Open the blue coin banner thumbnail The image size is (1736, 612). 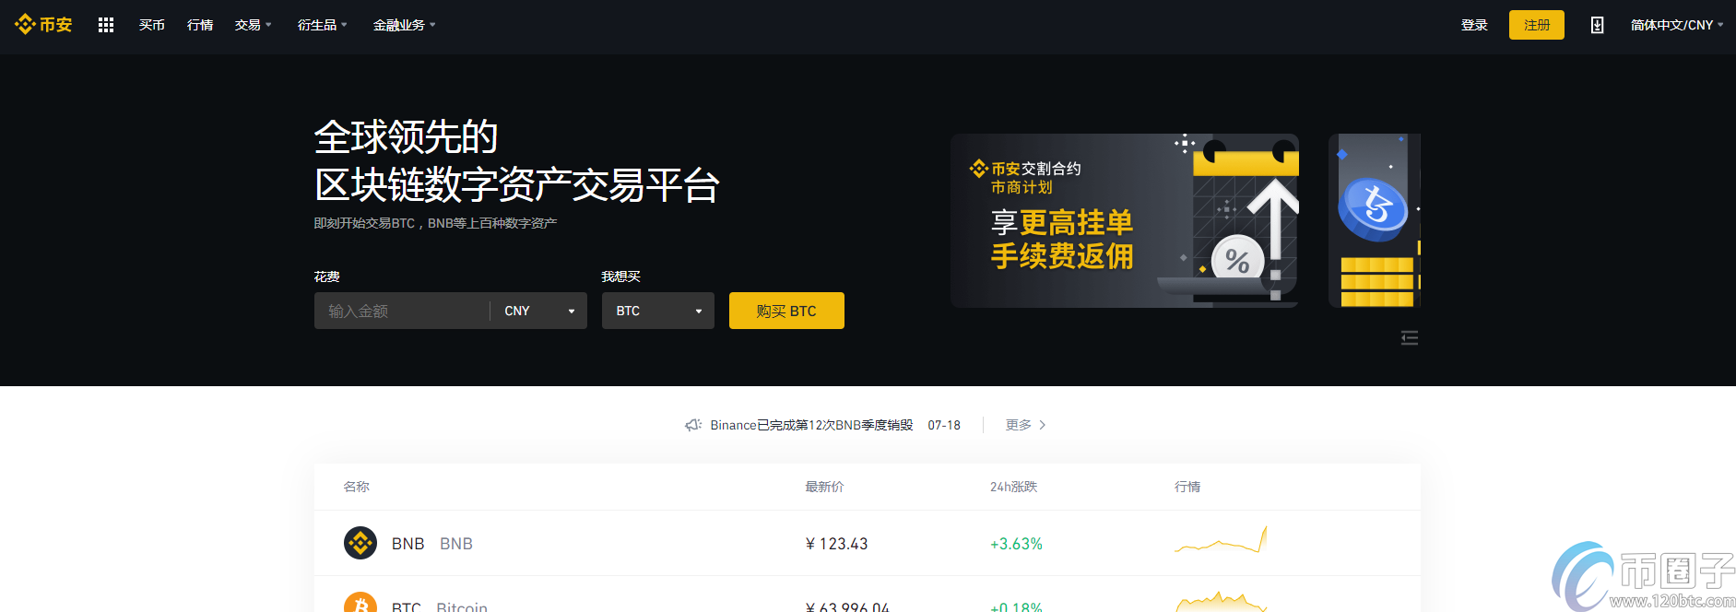click(x=1375, y=220)
